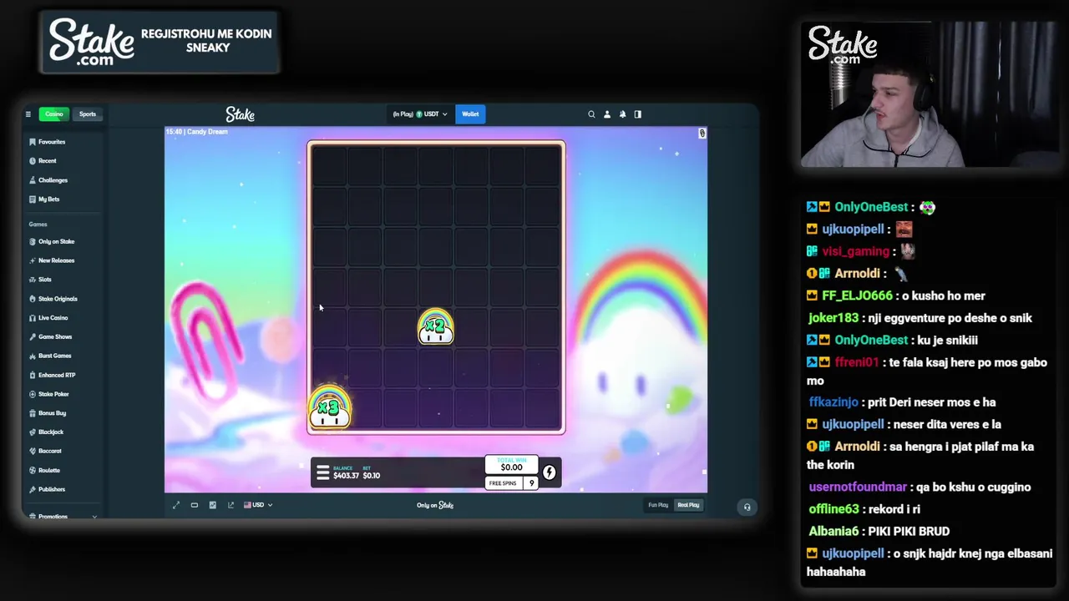
Task: Click the game's hamburger menu button
Action: point(322,473)
